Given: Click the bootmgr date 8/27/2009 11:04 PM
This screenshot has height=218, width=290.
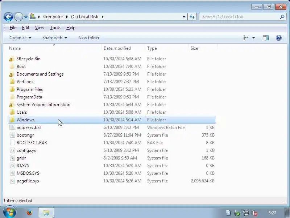Looking at the screenshot, I should (x=122, y=135).
